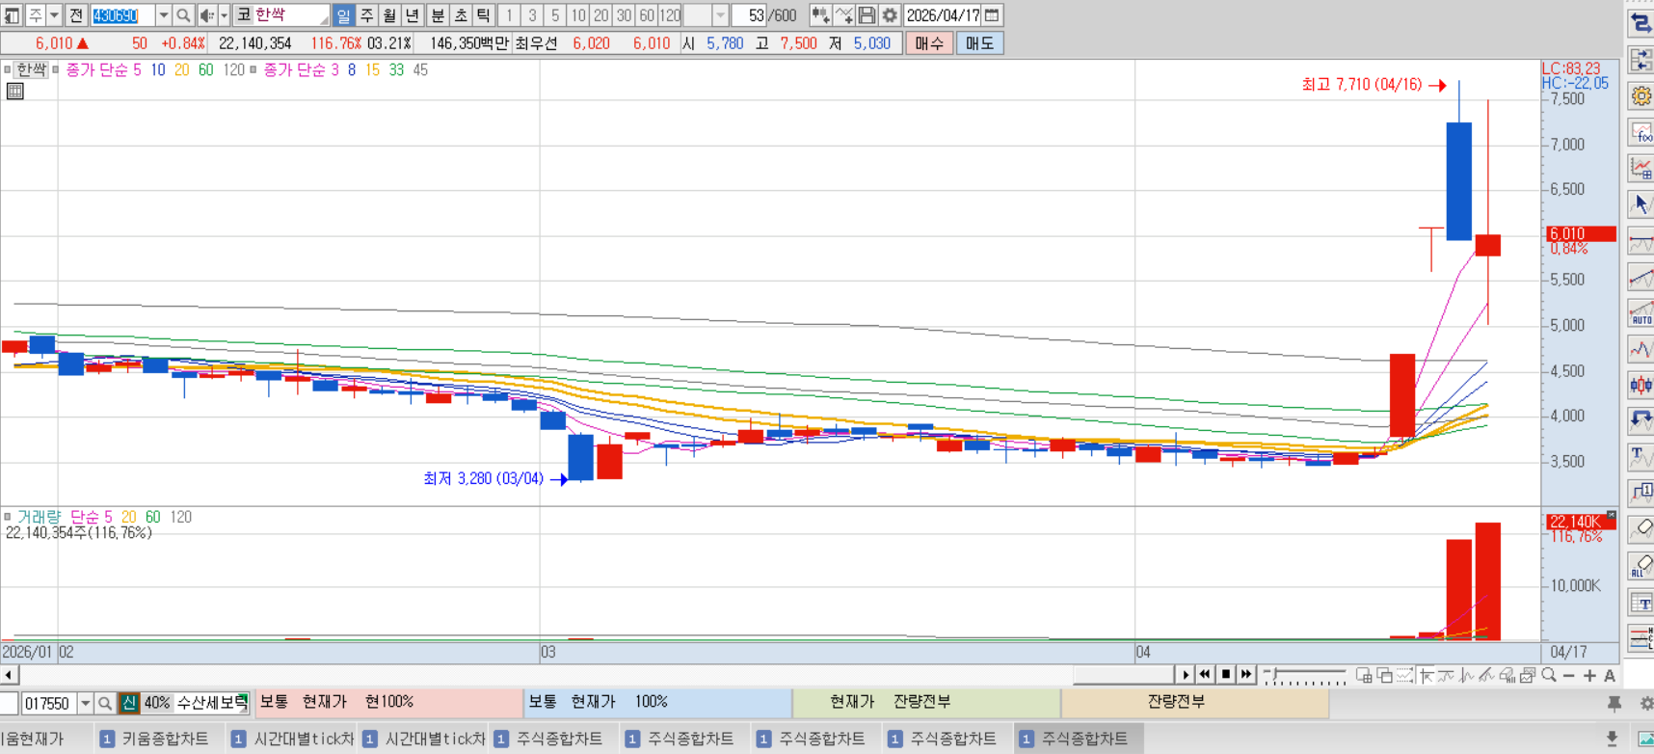Click the add line indicator icon

tap(843, 15)
